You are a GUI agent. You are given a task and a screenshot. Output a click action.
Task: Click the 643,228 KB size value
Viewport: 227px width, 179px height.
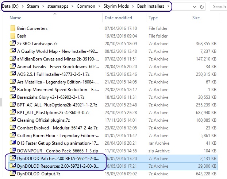(206, 174)
